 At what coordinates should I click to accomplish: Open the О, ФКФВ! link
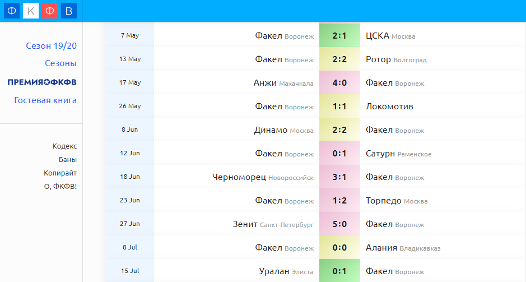point(60,186)
